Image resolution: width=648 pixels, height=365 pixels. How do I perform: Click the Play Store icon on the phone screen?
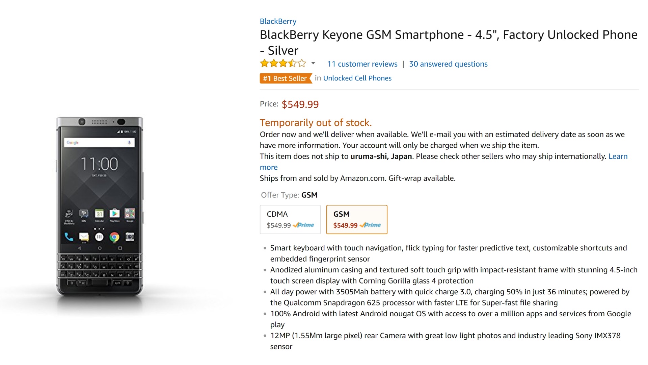pos(114,214)
